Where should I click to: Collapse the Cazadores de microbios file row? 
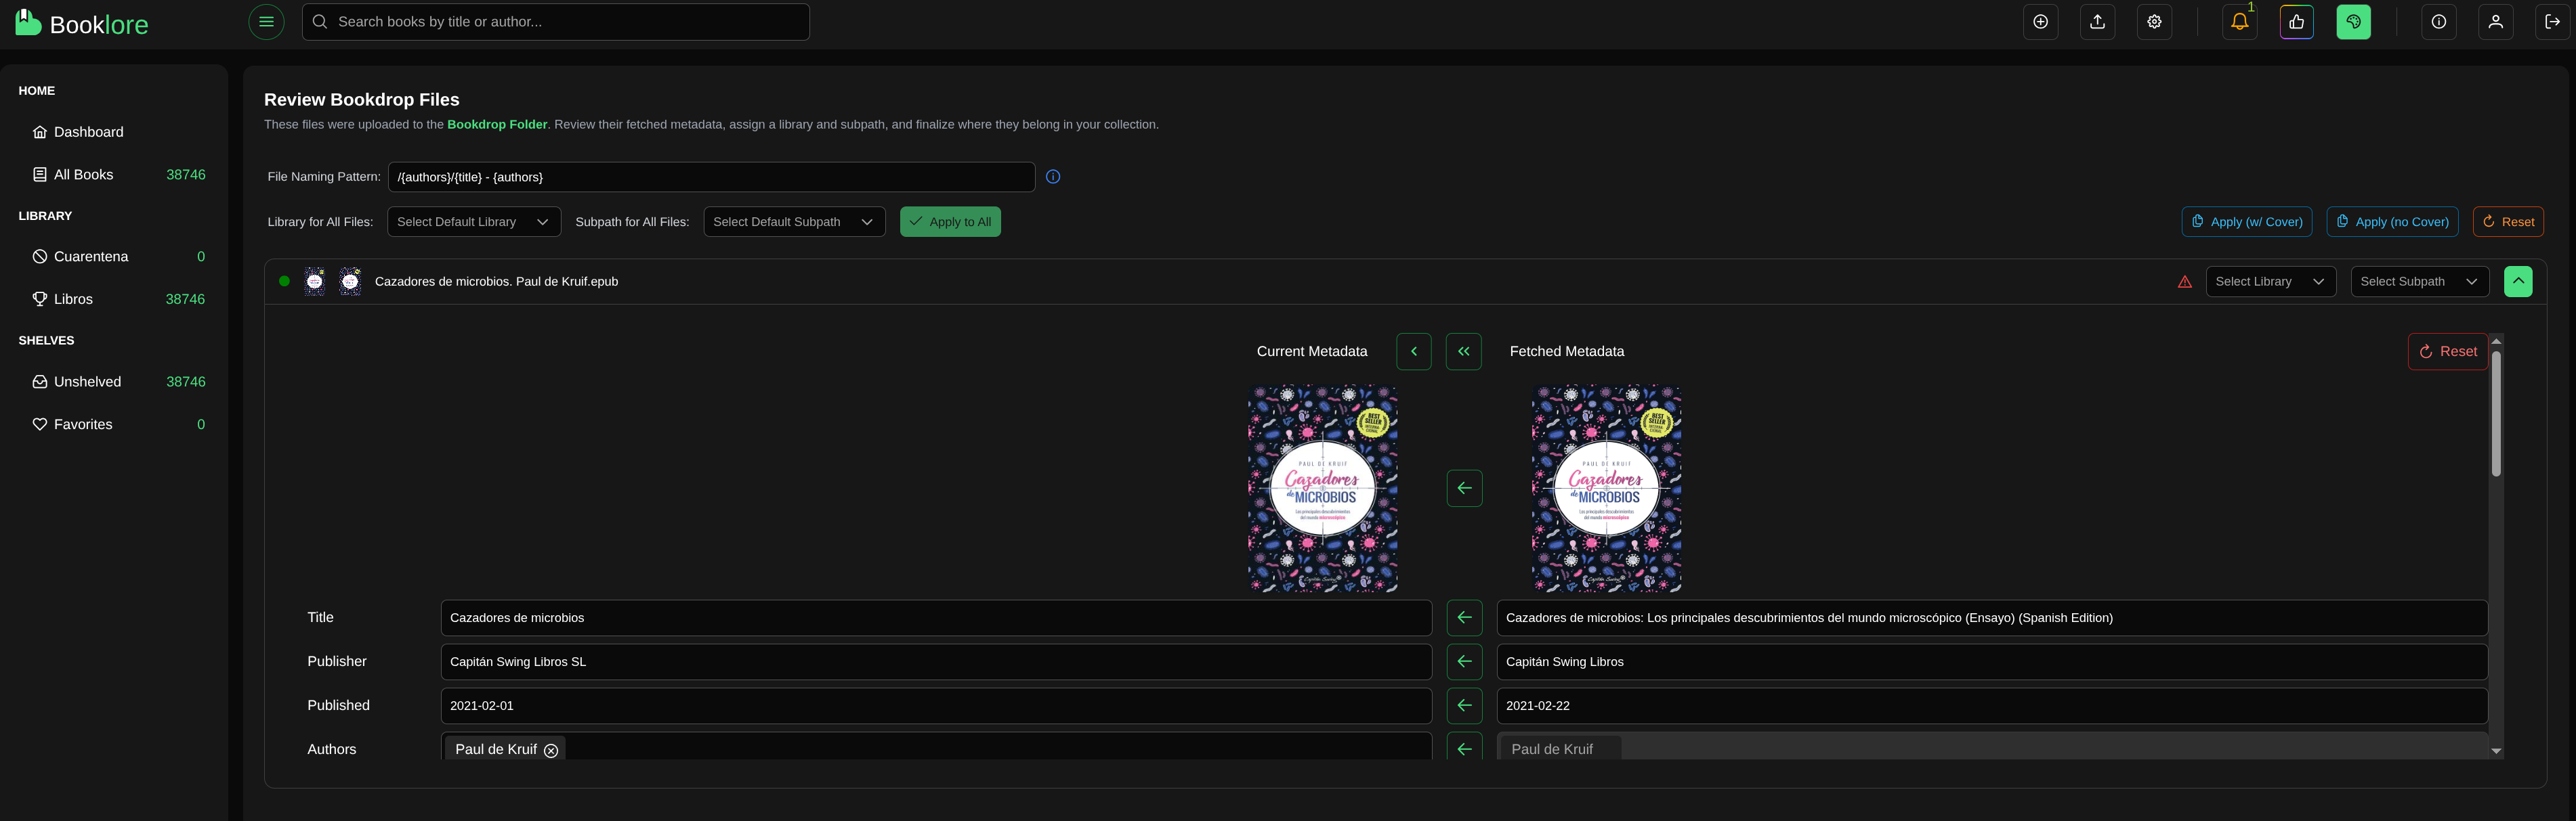(2517, 282)
